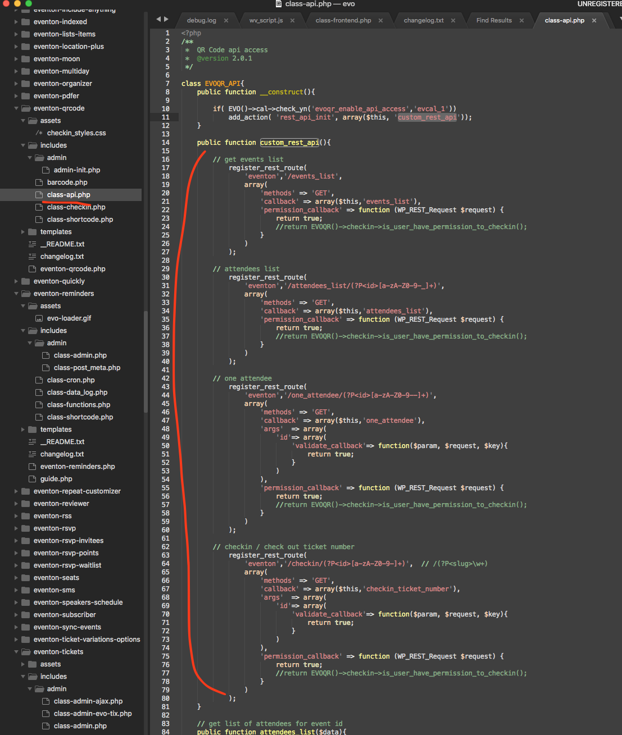
Task: Expand the eventon-rsvp folder
Action: pos(16,528)
